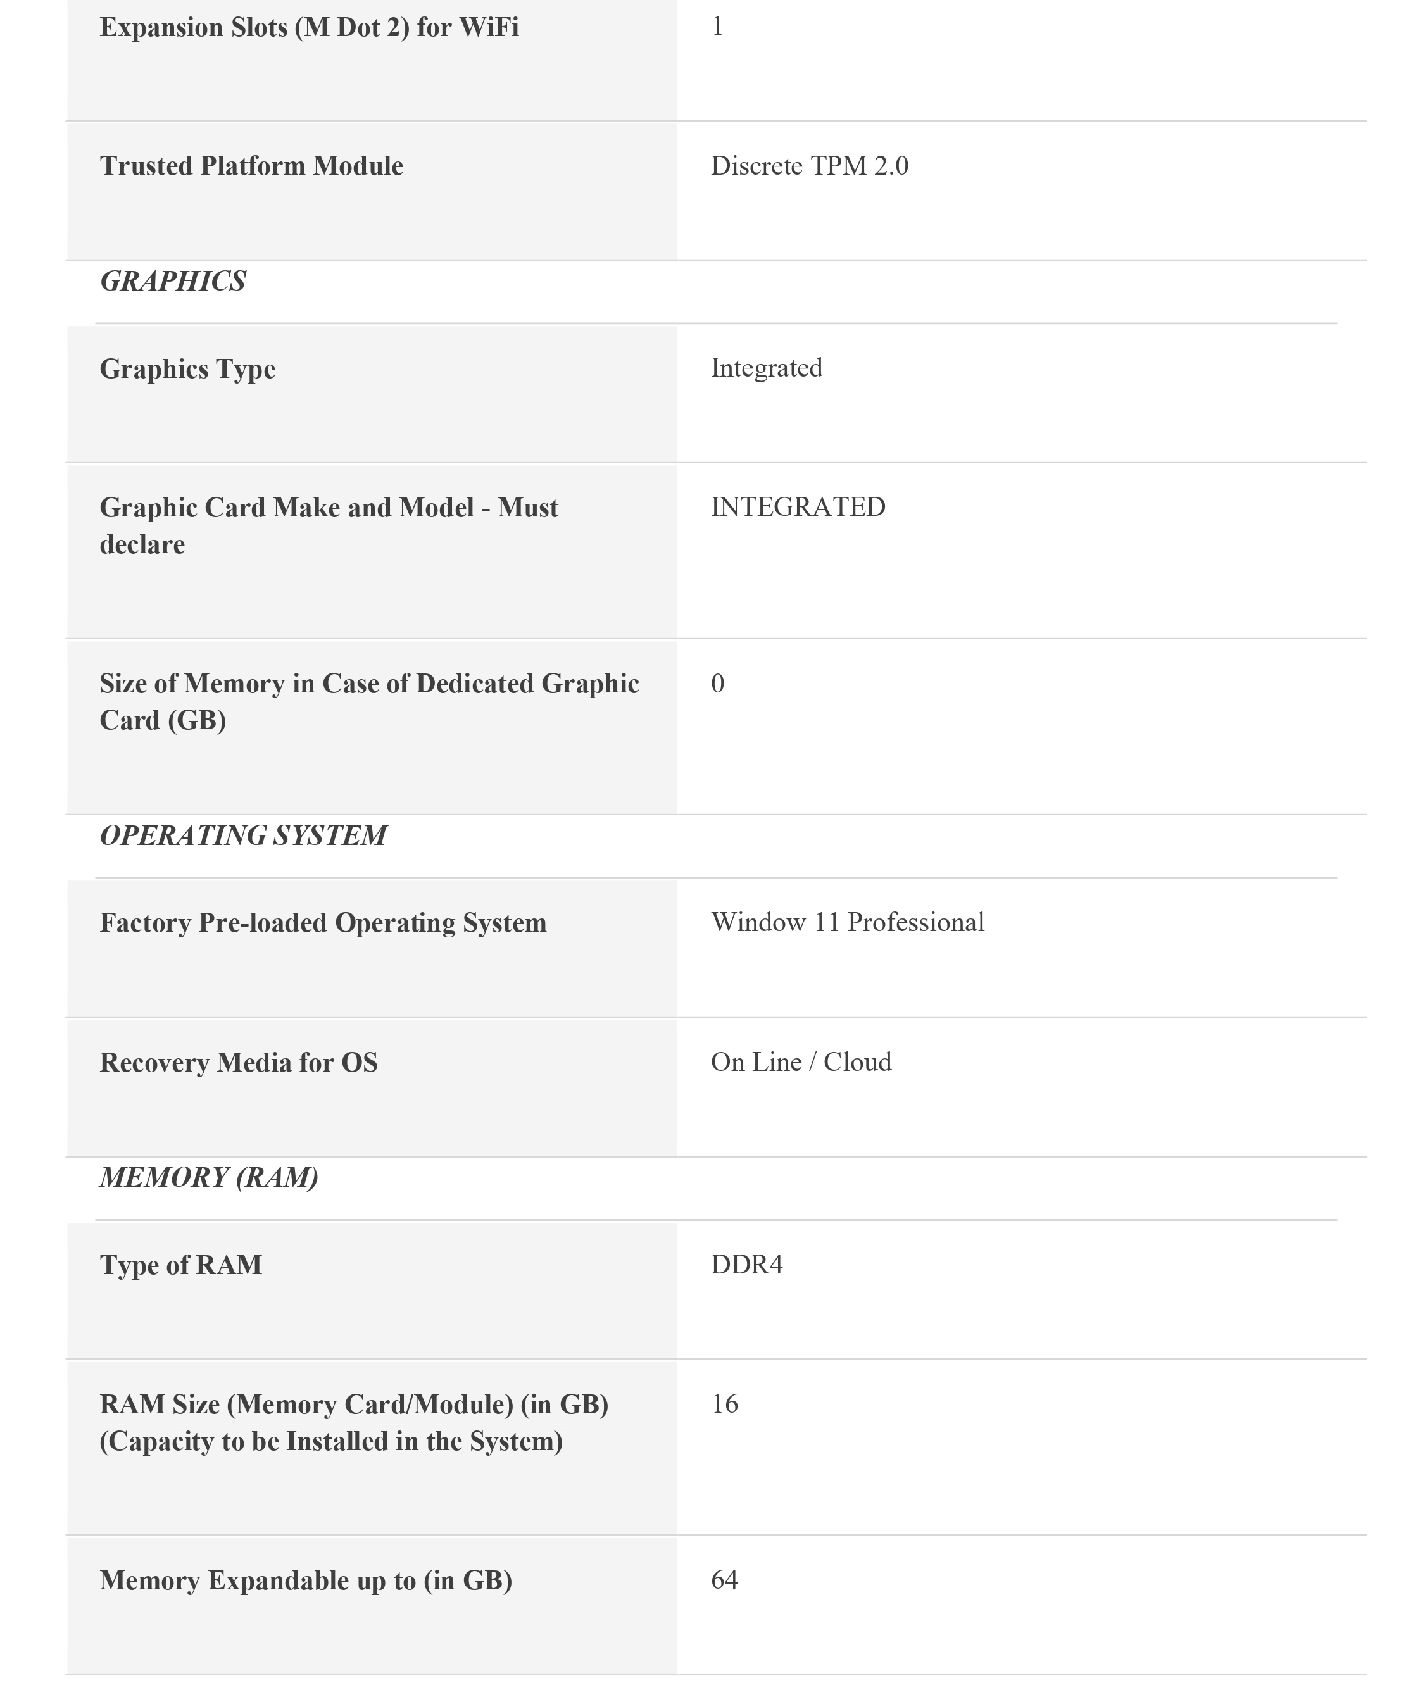Click the GRAPHICS section heading

[x=173, y=281]
